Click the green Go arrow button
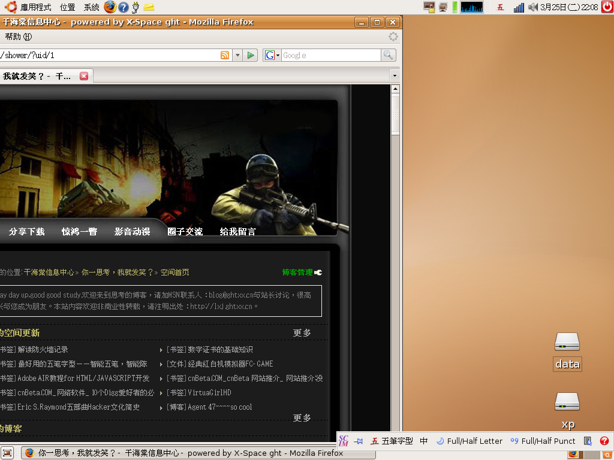The width and height of the screenshot is (614, 460). (x=251, y=55)
